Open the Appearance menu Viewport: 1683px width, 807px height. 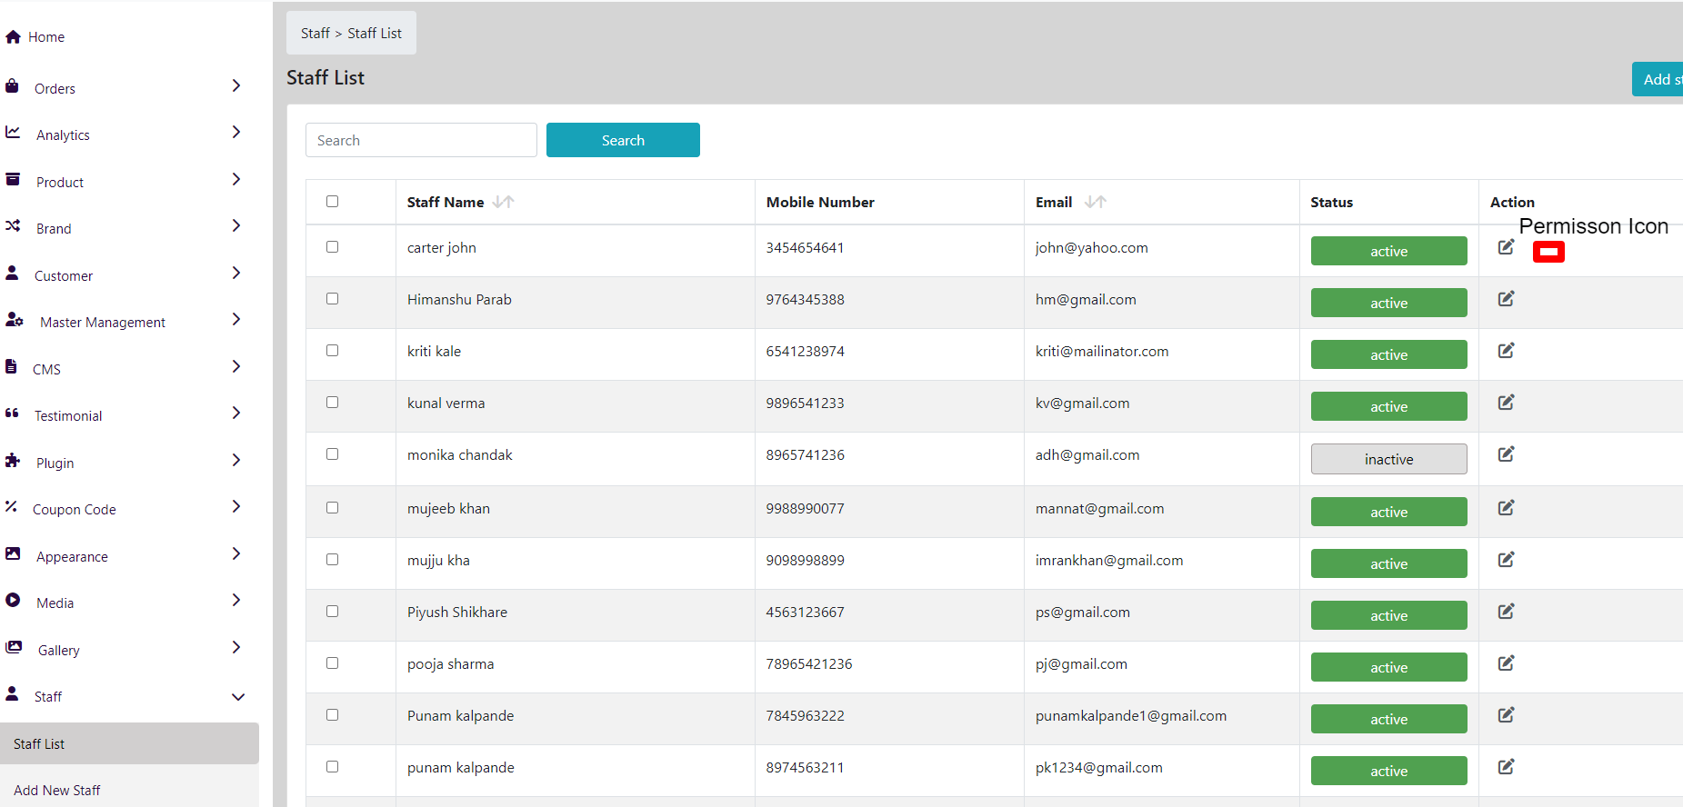pos(72,556)
